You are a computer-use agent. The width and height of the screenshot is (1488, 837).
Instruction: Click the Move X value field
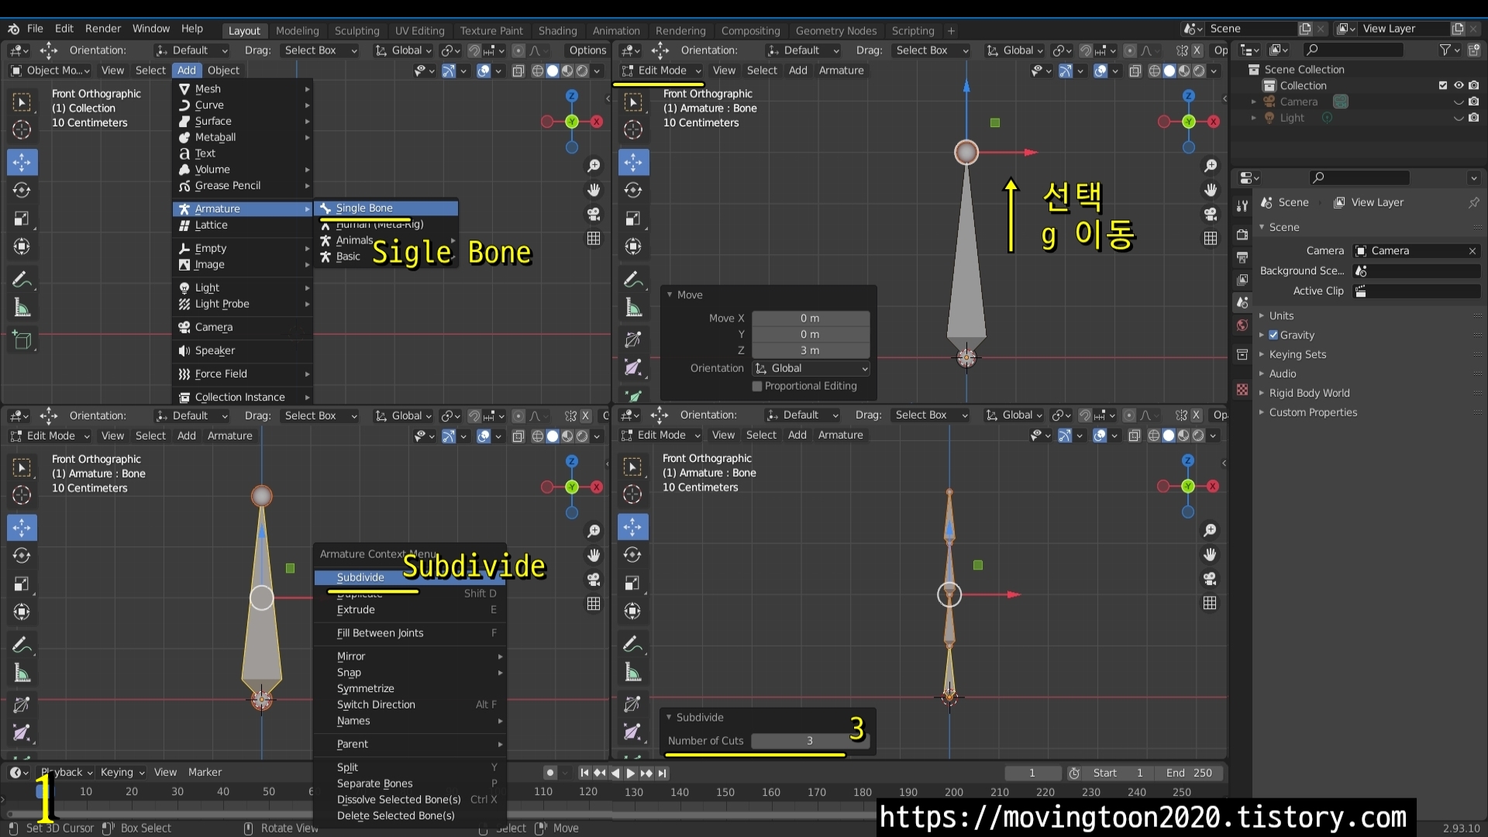pyautogui.click(x=810, y=318)
